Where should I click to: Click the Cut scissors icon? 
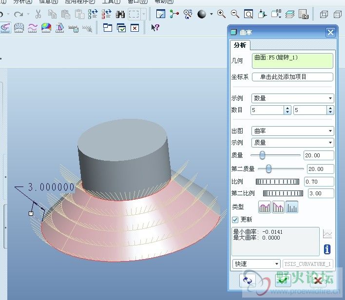click(38, 14)
